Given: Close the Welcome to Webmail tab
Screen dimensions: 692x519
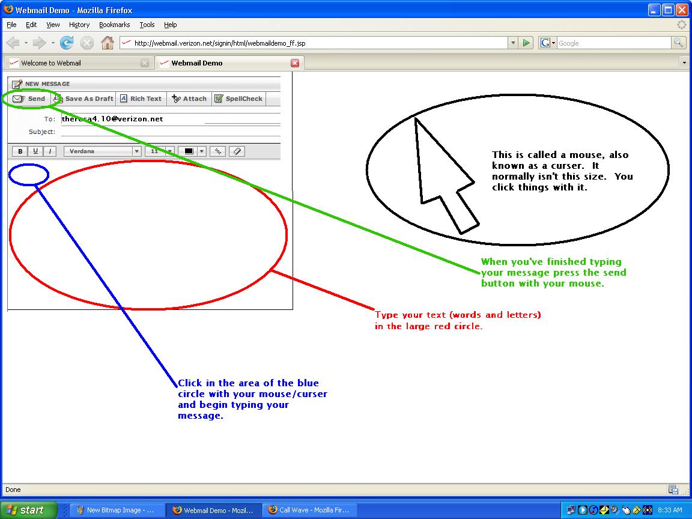Looking at the screenshot, I should click(145, 63).
